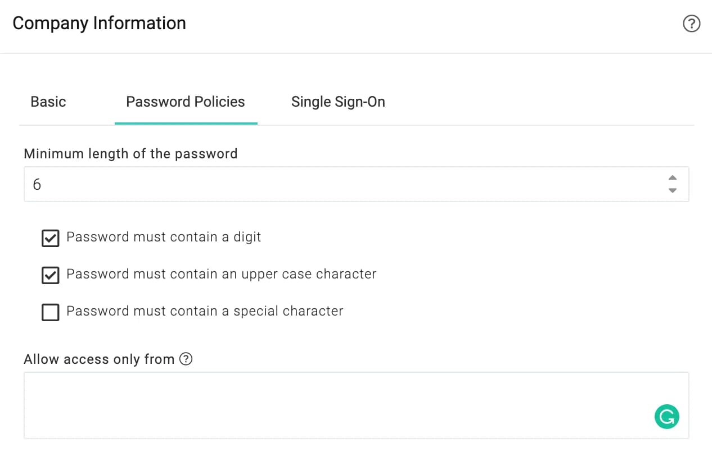Select the Password Policies tab
This screenshot has width=712, height=475.
(x=186, y=102)
